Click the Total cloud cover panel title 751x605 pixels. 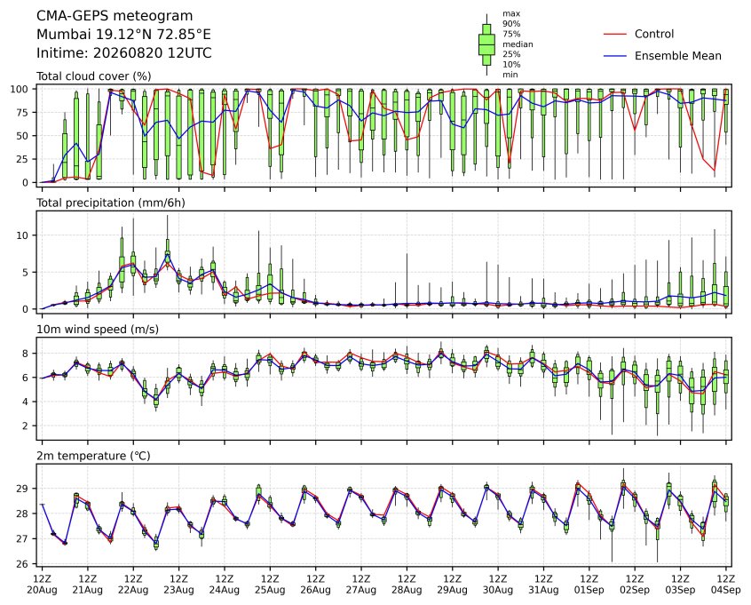(x=94, y=76)
